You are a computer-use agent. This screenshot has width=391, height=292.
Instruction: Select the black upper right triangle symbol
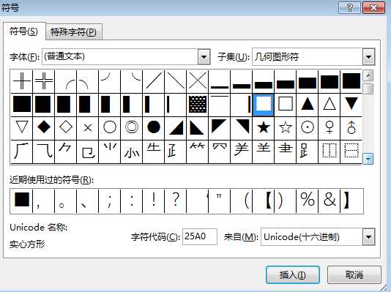(242, 128)
